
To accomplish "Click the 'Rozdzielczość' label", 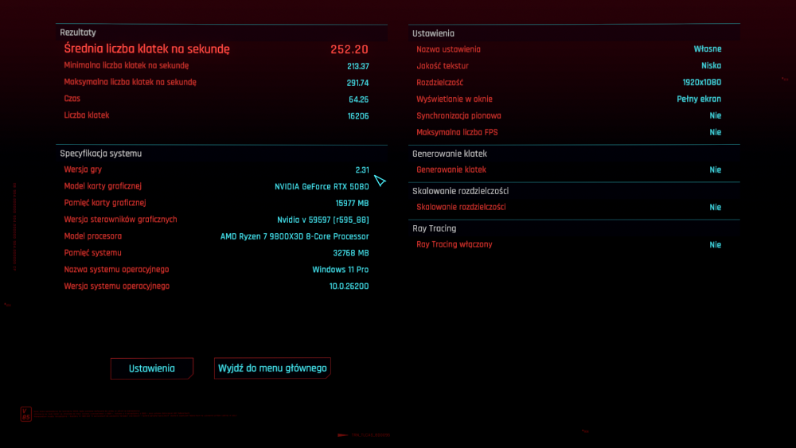I will pos(439,83).
